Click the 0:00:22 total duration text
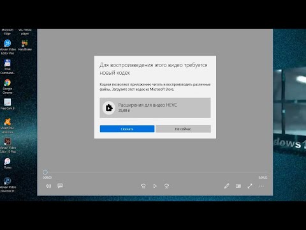Screen dimensions: 306x230 point(263,178)
